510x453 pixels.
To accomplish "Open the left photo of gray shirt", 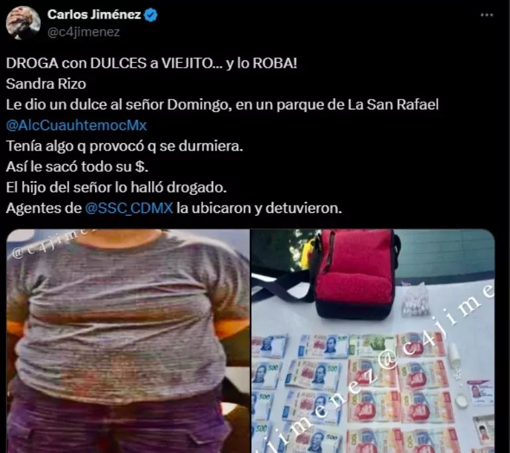I will [127, 341].
